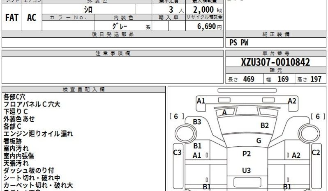Click damage mark U3 on roof
This screenshot has height=191, width=328.
247,171
